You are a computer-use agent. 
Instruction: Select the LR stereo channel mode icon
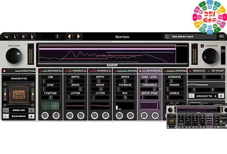[6, 36]
